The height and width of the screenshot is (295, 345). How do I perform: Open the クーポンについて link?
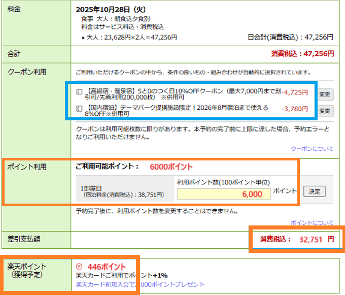pyautogui.click(x=312, y=149)
